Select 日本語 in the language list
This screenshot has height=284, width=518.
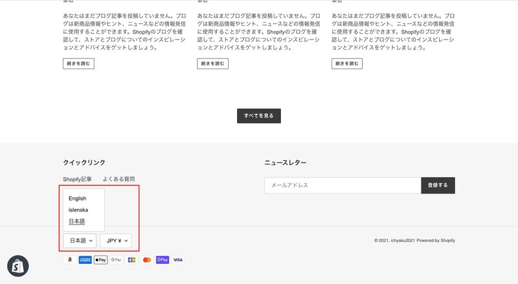click(77, 221)
